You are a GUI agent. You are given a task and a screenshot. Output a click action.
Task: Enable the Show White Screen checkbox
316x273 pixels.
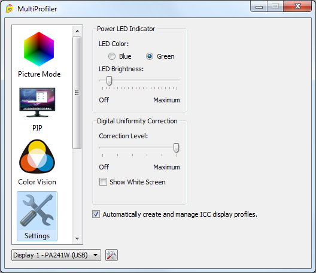(x=103, y=181)
